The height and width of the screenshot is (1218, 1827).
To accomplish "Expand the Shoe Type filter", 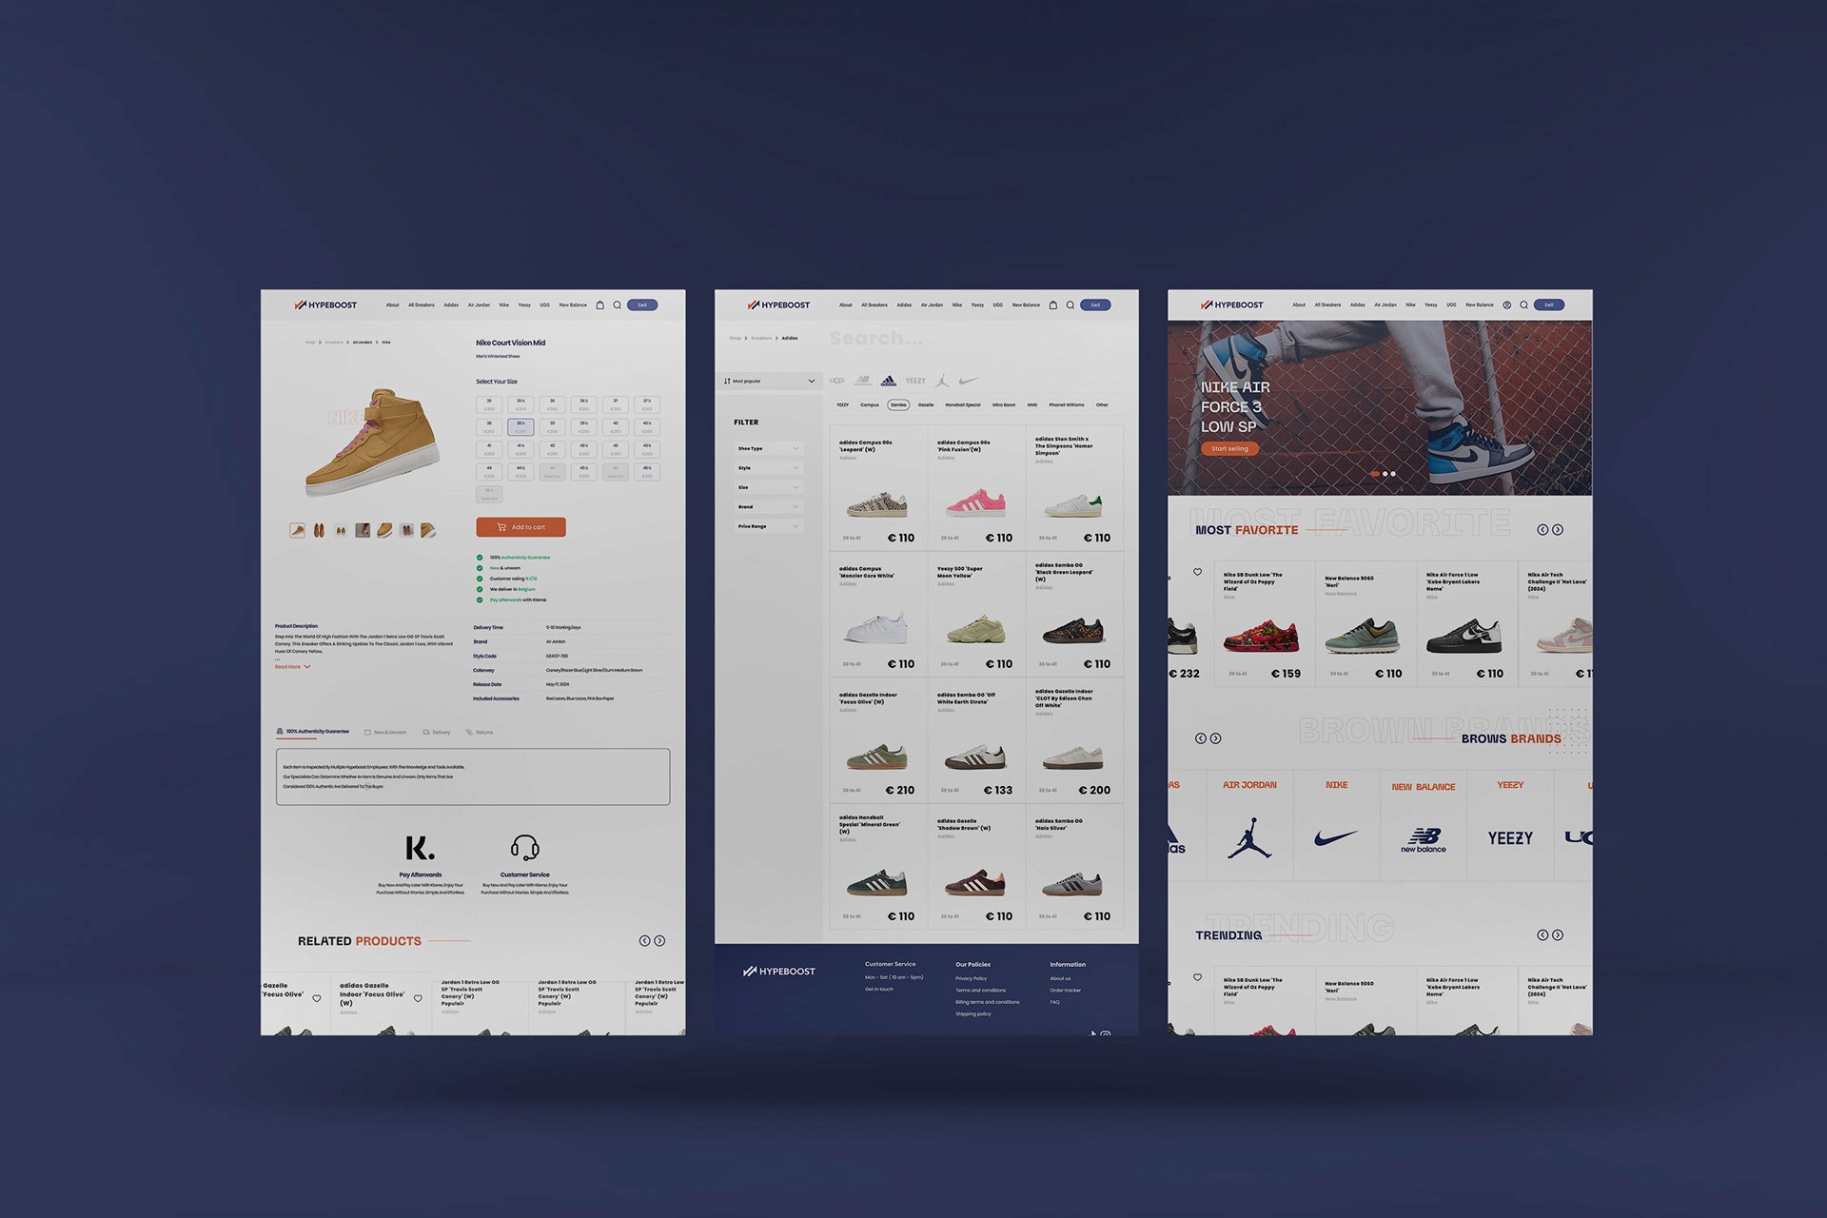I will tap(769, 448).
